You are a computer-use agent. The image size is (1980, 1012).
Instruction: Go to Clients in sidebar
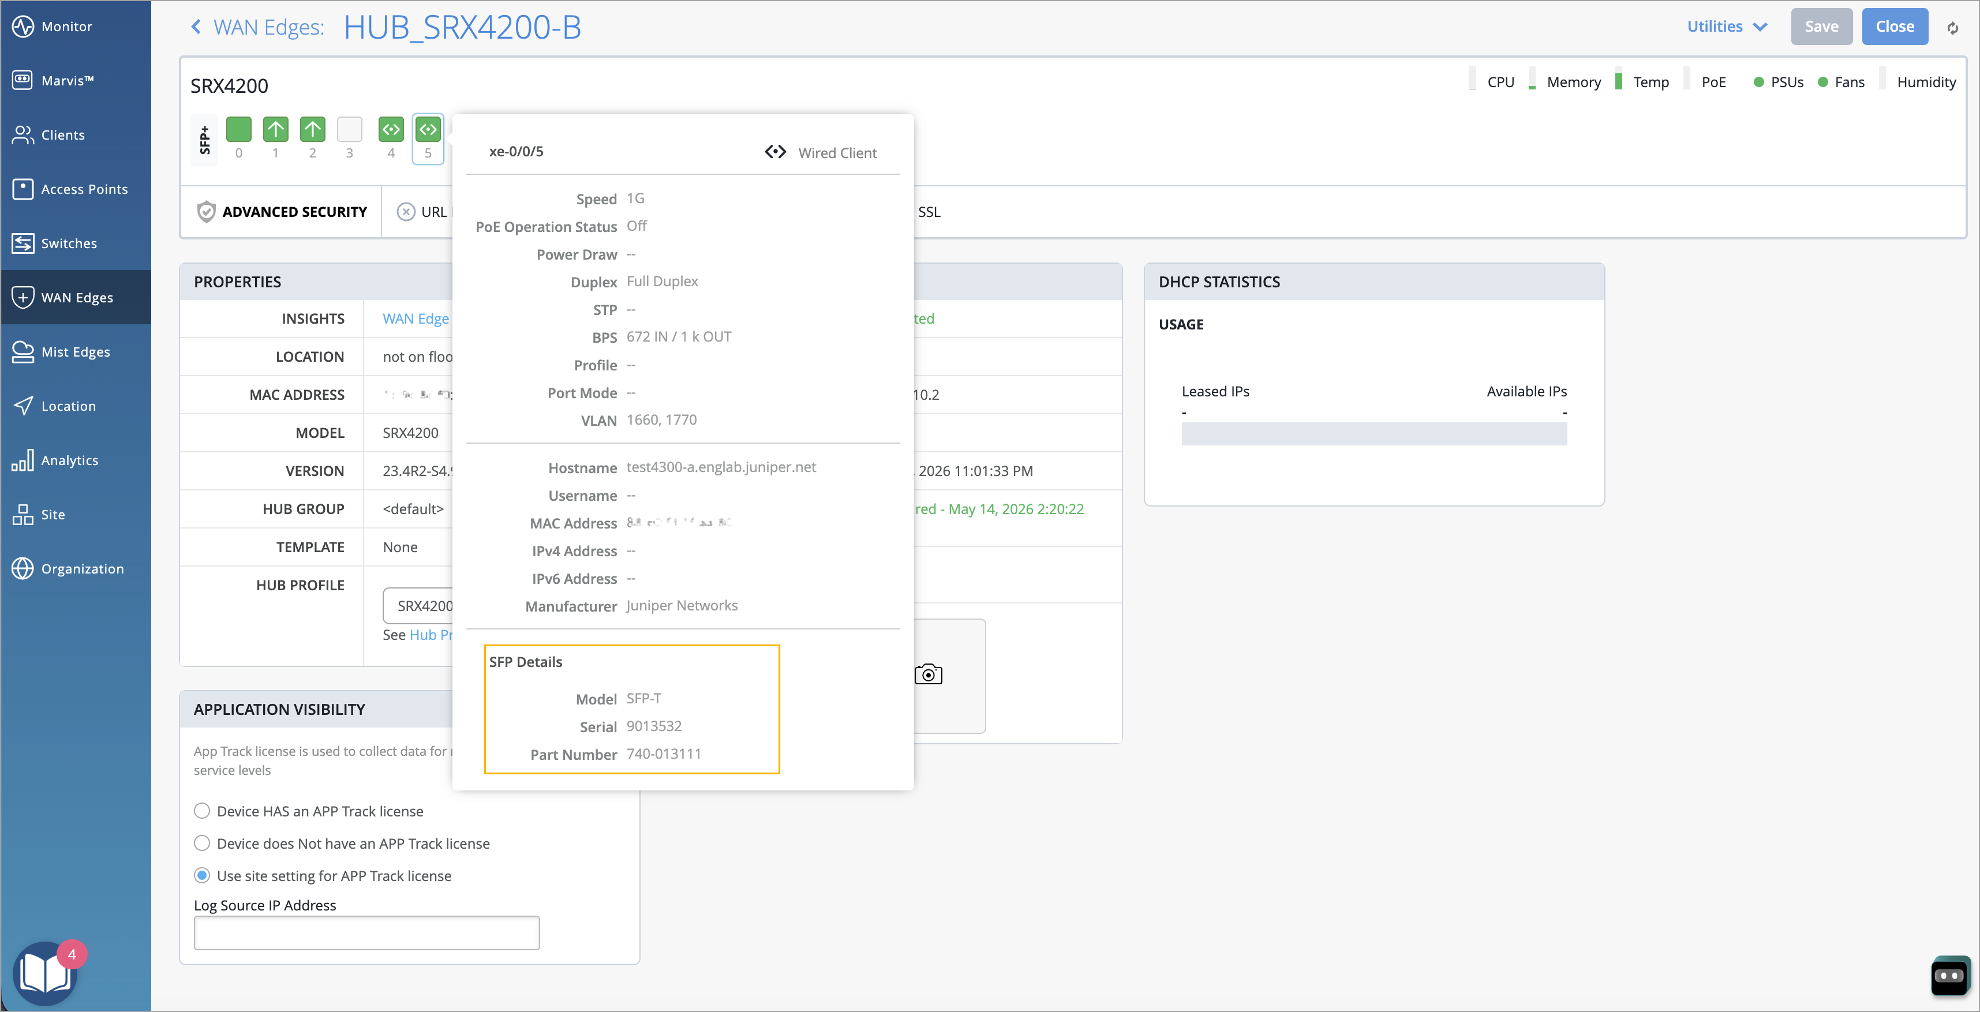click(x=76, y=135)
